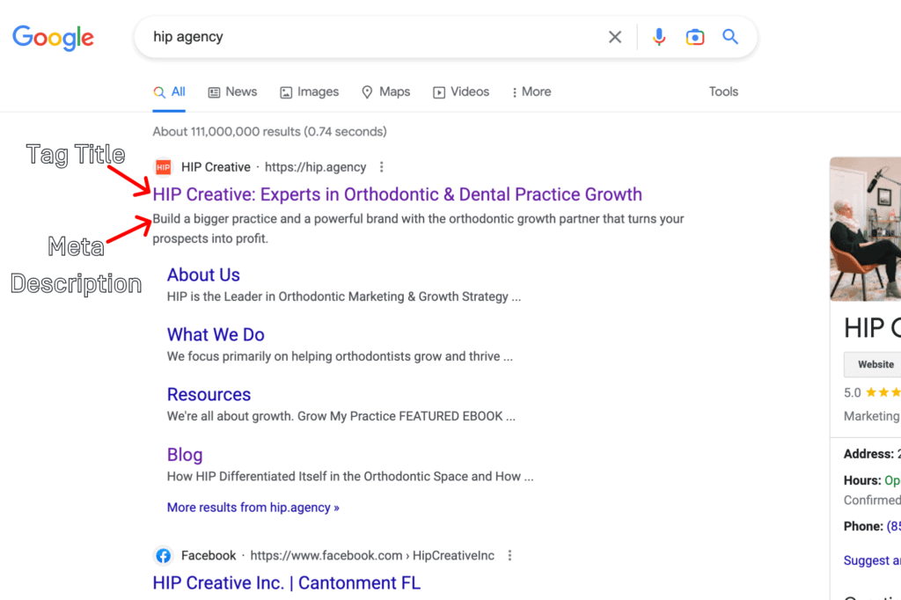Viewport: 901px width, 600px height.
Task: Click the Facebook favicon icon
Action: [163, 556]
